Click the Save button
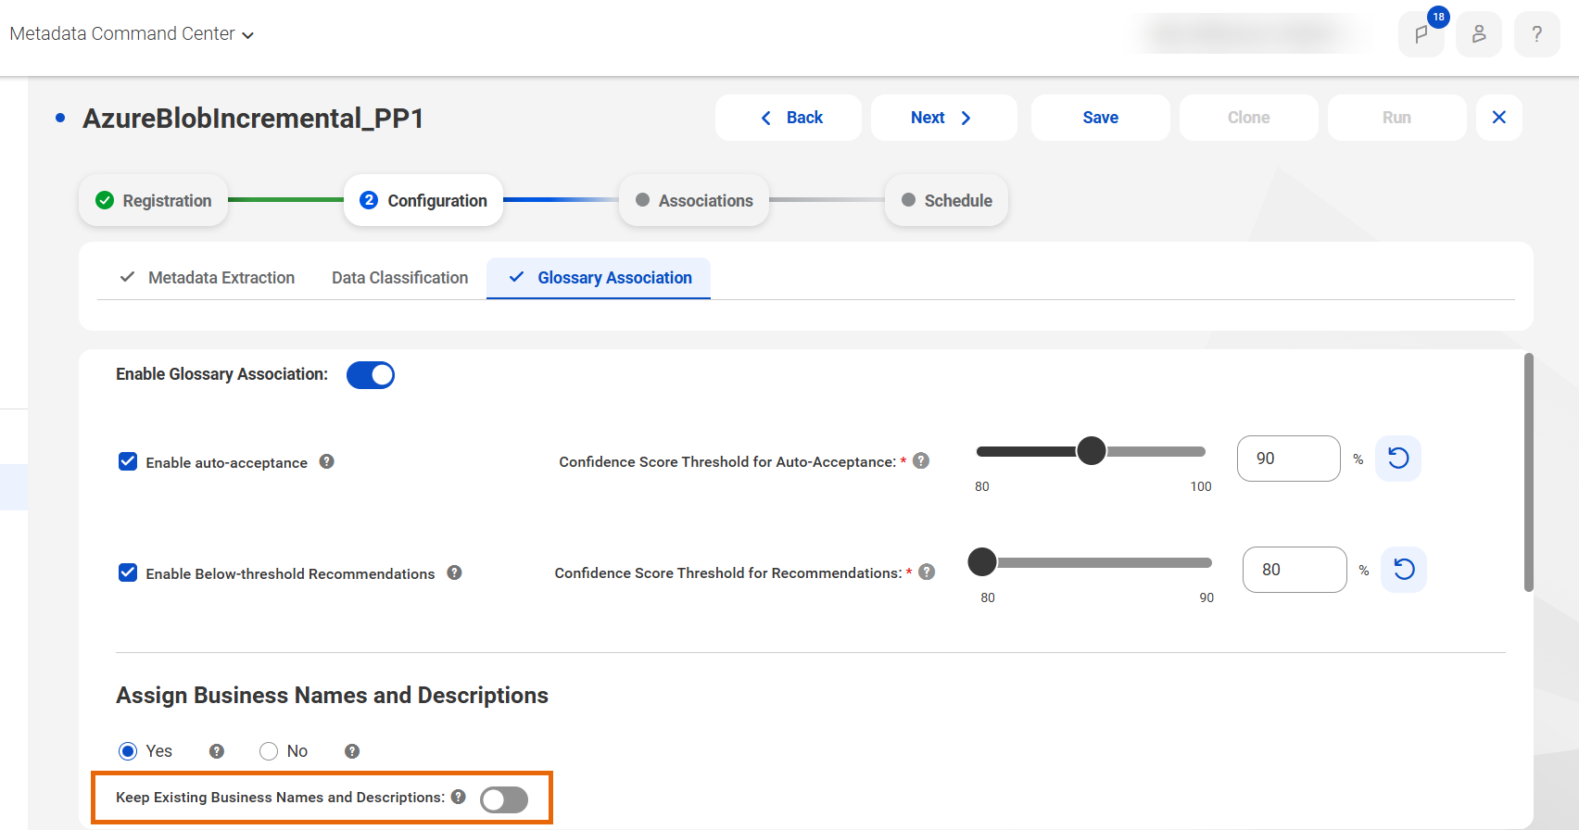This screenshot has height=830, width=1579. pos(1101,118)
